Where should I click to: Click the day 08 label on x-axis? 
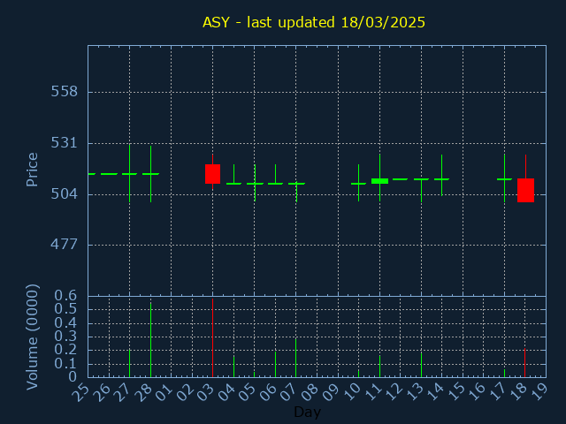click(310, 392)
